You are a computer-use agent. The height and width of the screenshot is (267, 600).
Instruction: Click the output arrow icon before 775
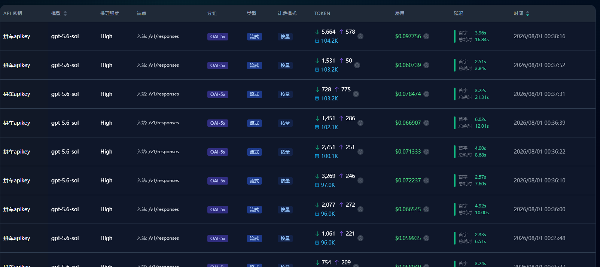pos(337,89)
